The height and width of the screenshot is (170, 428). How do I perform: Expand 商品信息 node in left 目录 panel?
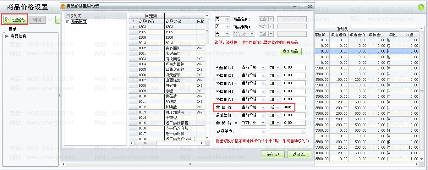tap(7, 37)
